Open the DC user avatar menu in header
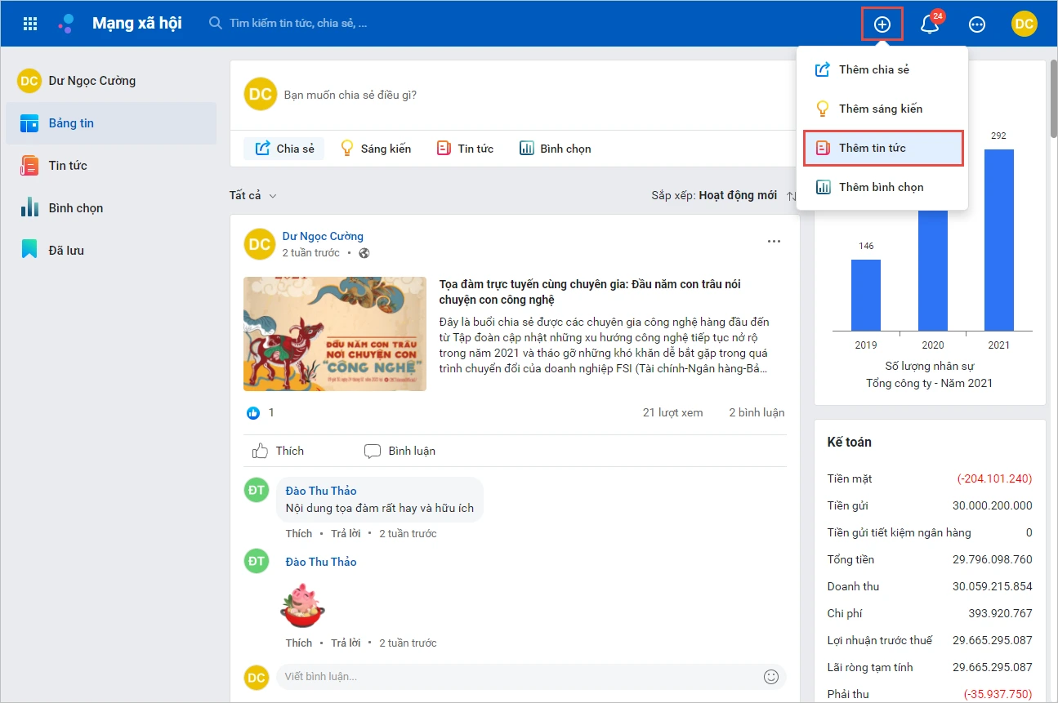This screenshot has width=1058, height=703. [1024, 24]
